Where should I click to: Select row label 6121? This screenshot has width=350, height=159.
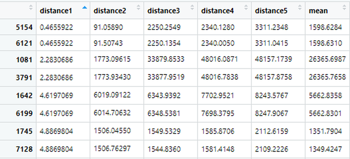pos(25,44)
